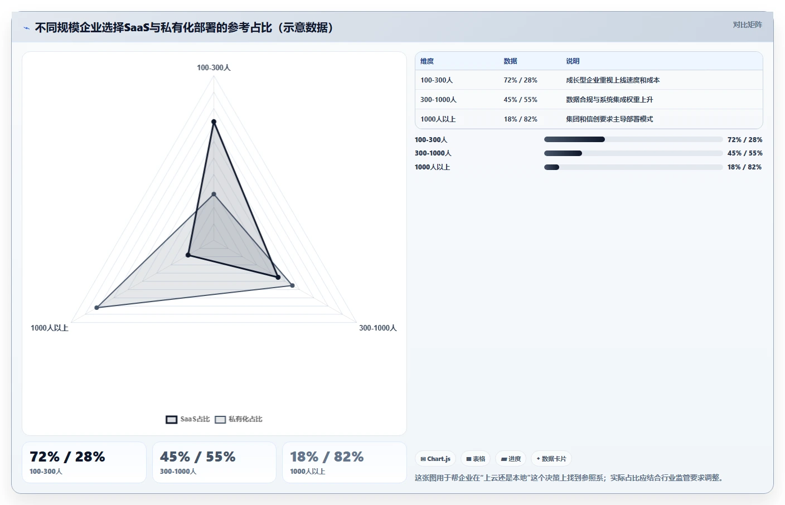Click the SaaS data point on the 1000人以上 axis

188,255
